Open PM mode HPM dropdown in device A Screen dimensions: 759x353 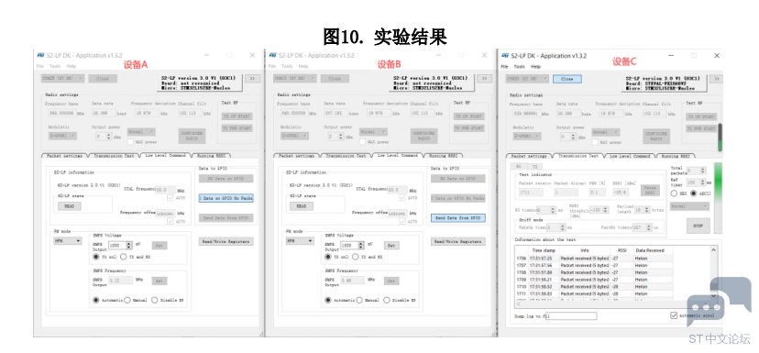click(x=67, y=240)
